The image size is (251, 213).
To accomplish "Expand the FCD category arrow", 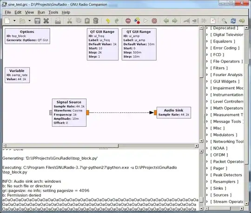I will (207, 55).
